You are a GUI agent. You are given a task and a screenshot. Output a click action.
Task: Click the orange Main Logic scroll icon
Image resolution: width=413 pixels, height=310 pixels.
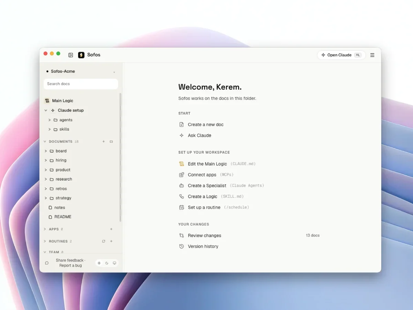pyautogui.click(x=181, y=164)
